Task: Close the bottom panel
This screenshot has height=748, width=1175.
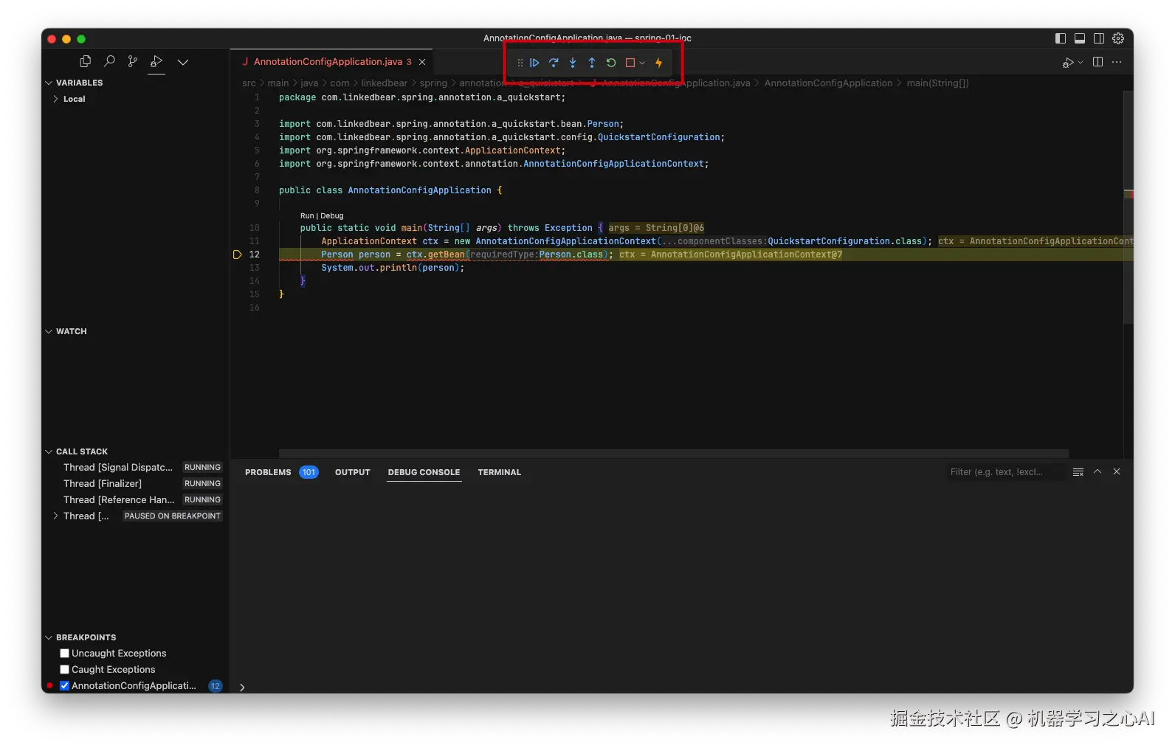Action: click(1117, 471)
